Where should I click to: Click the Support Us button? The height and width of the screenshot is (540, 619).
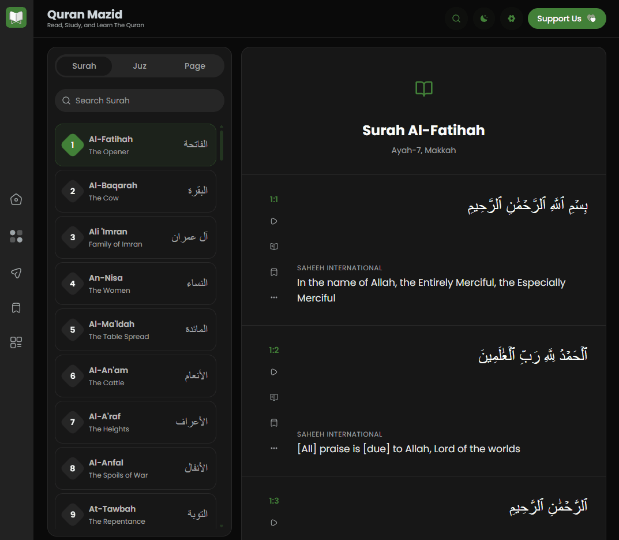(x=567, y=18)
